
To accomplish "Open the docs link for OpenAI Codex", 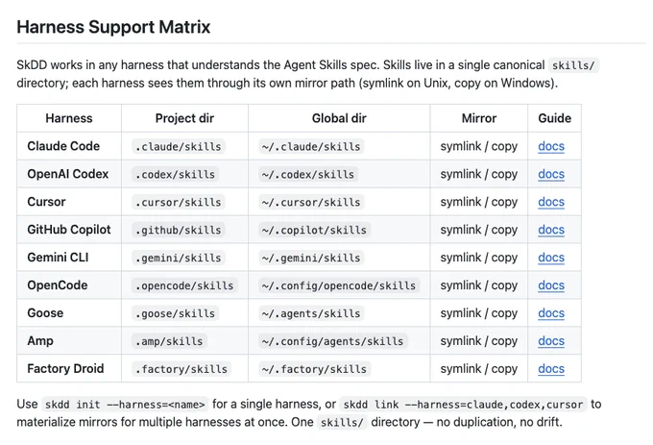I will [551, 174].
